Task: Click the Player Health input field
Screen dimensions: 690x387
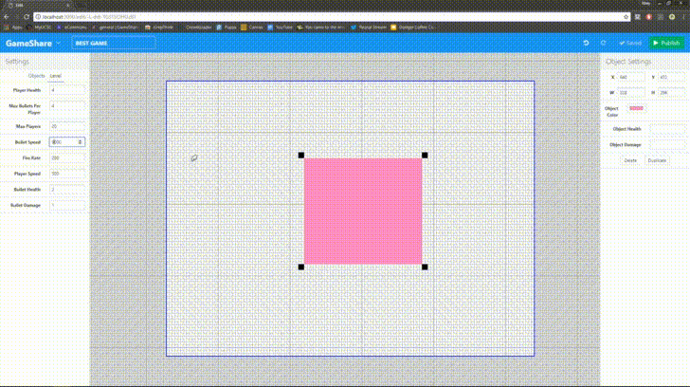Action: tap(67, 90)
